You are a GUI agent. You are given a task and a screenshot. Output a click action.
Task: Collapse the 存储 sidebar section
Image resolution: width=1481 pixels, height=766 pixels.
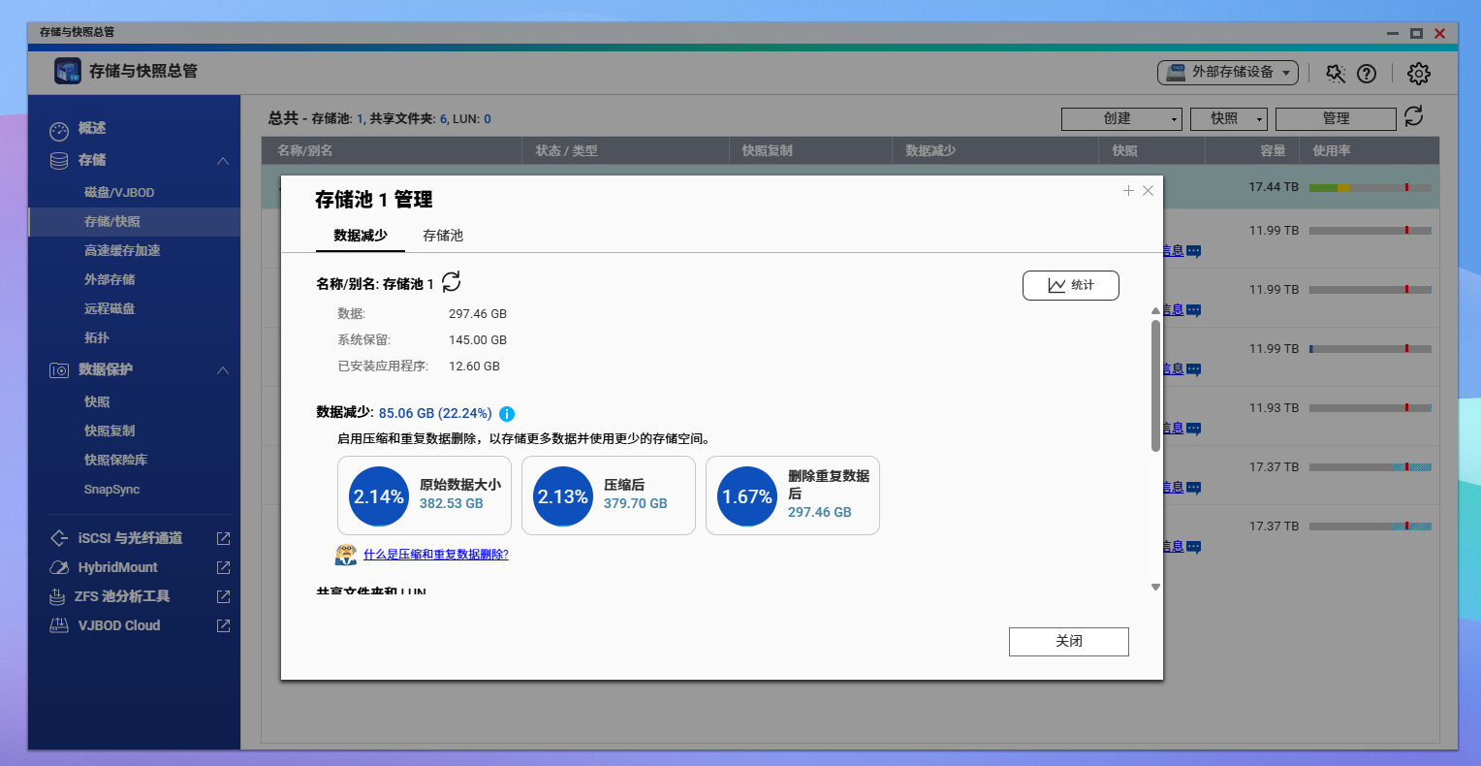[x=223, y=161]
